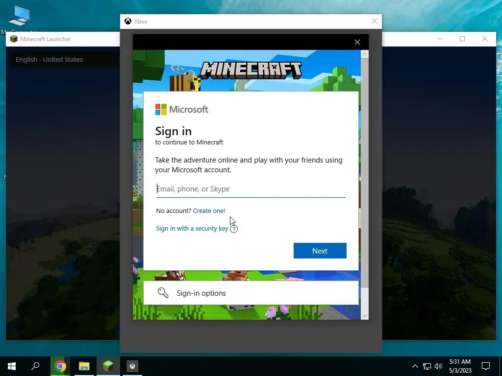Screen dimensions: 502x376
Task: Click the network icon in system tray
Action: tap(427, 366)
